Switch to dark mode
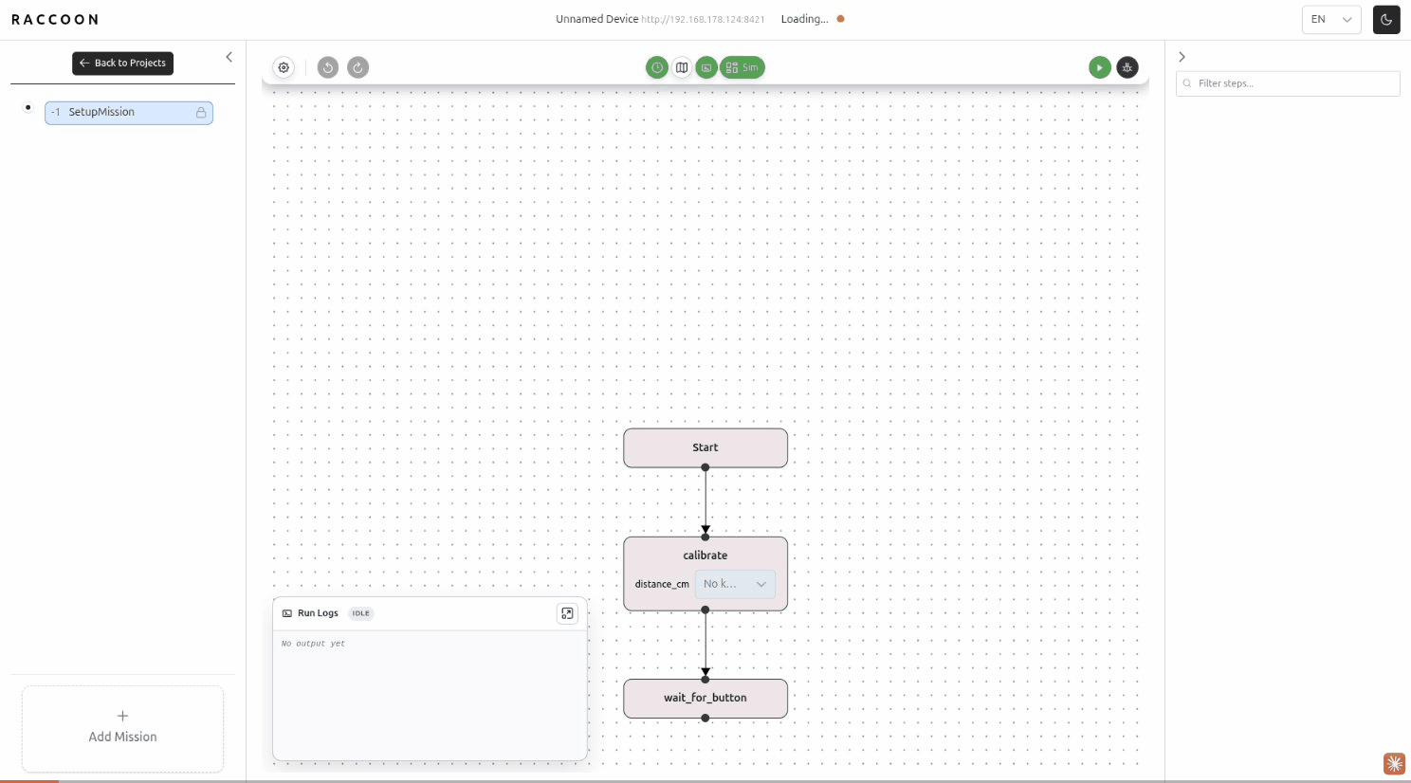1411x783 pixels. (1386, 19)
